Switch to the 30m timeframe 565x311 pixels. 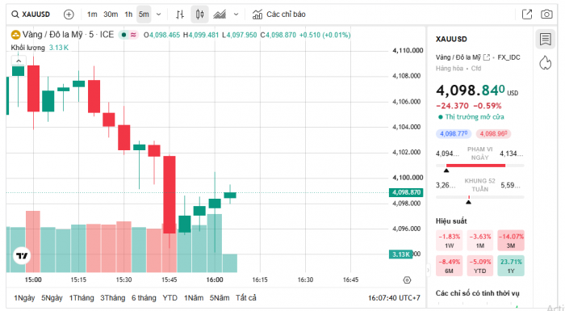111,15
